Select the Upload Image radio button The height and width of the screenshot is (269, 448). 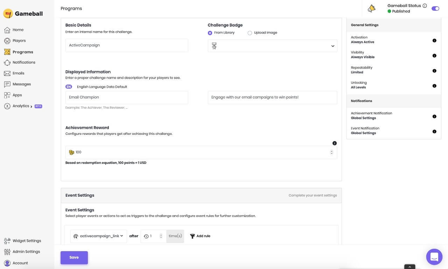coord(250,33)
